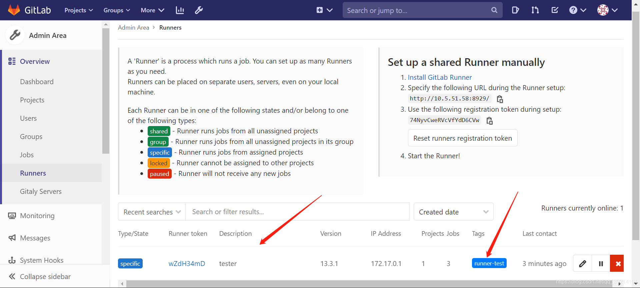The height and width of the screenshot is (288, 640).
Task: Click the Collapse sidebar double-chevron icon
Action: point(12,276)
